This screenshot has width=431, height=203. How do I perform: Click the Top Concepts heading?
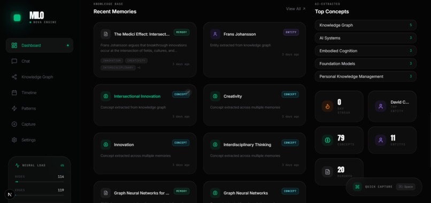[332, 12]
